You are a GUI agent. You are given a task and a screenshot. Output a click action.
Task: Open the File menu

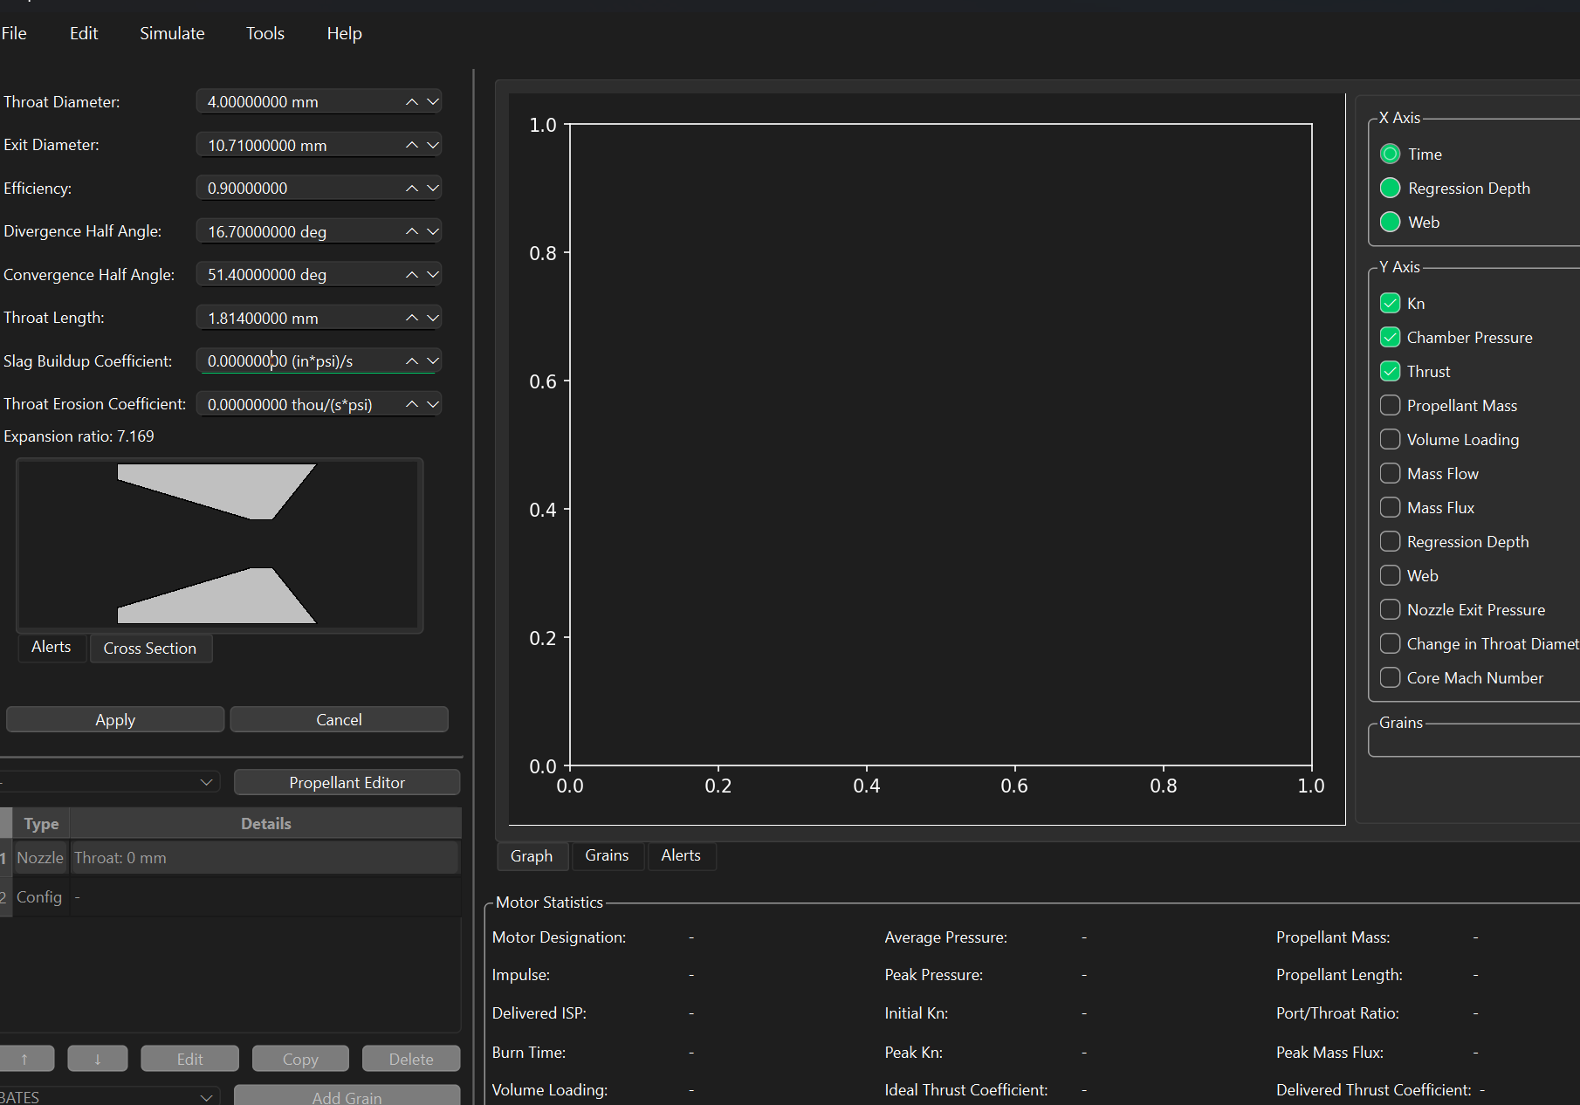[x=14, y=33]
